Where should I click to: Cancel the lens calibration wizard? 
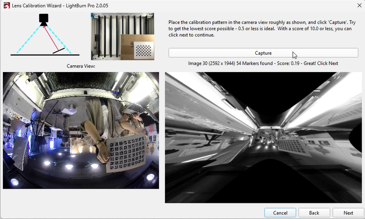[x=280, y=213]
